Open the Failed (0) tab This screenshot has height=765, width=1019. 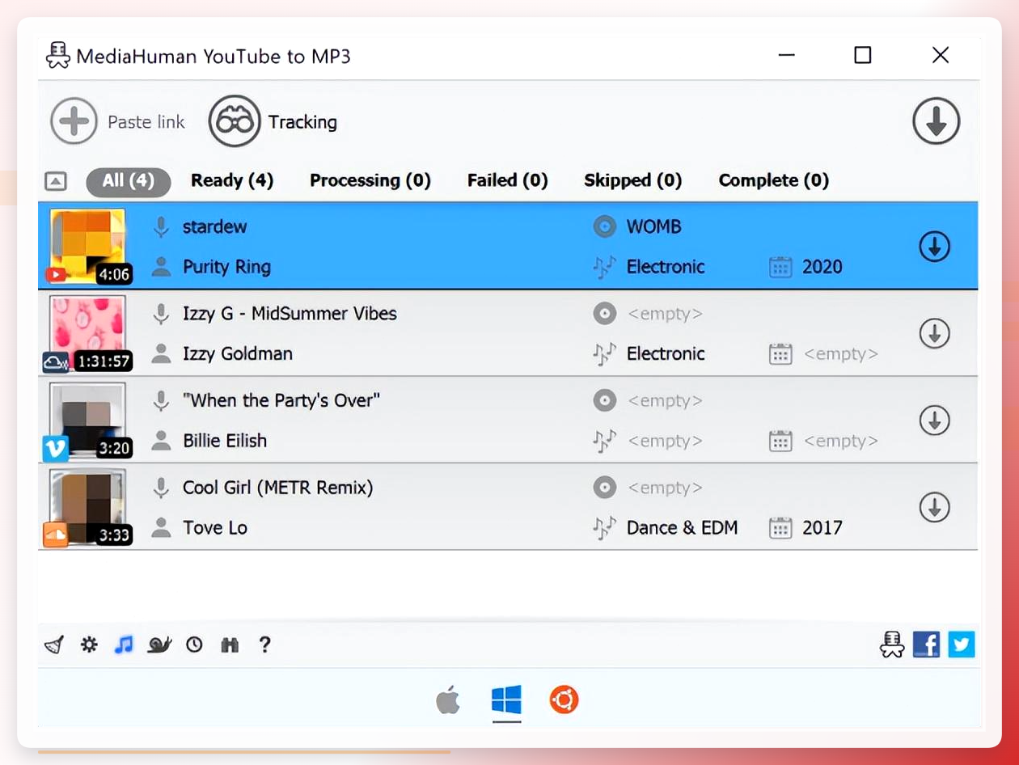coord(508,180)
